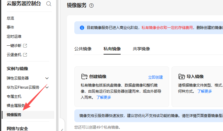Image resolution: width=223 pixels, height=131 pixels.
Task: Click the red 私有镜像会收取一定的存储费用 text
Action: (x=167, y=28)
